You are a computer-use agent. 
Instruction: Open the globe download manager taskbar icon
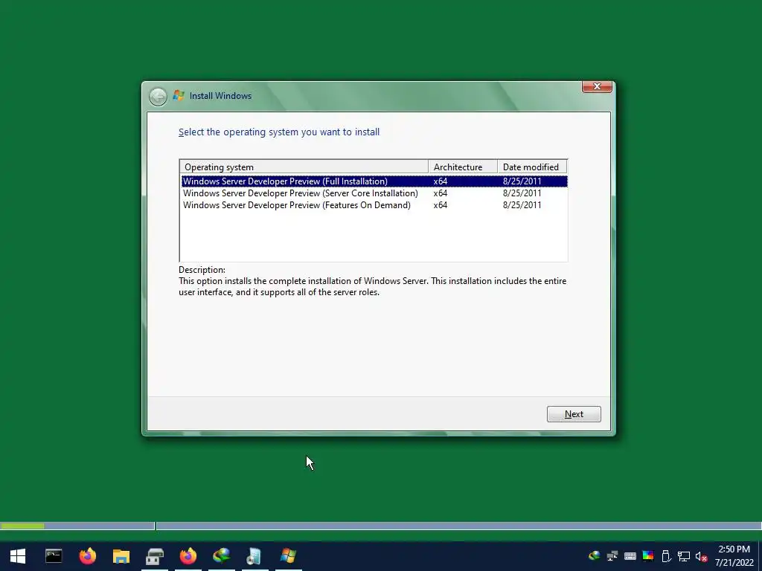[221, 556]
